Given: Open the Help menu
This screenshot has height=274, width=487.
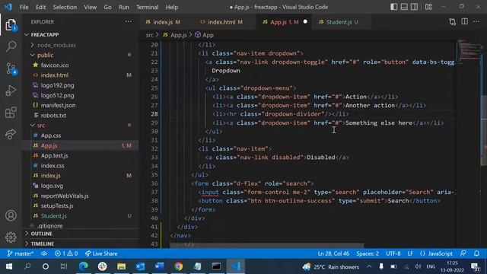Looking at the screenshot, I should 172,7.
